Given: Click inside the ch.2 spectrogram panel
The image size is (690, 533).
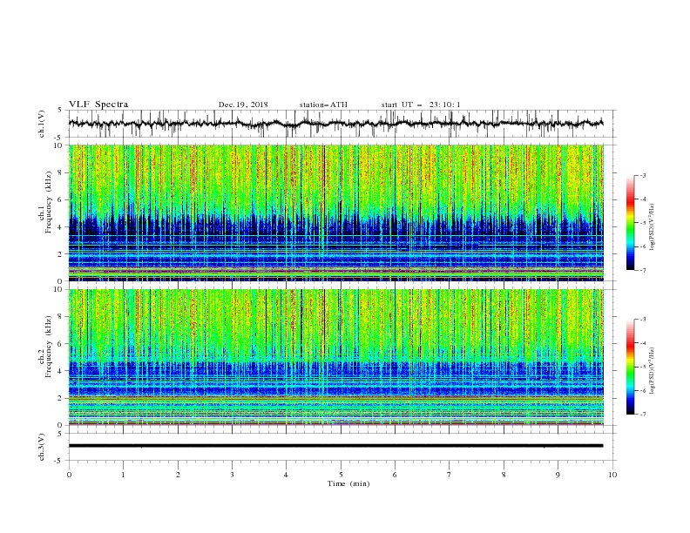Looking at the screenshot, I should point(336,357).
